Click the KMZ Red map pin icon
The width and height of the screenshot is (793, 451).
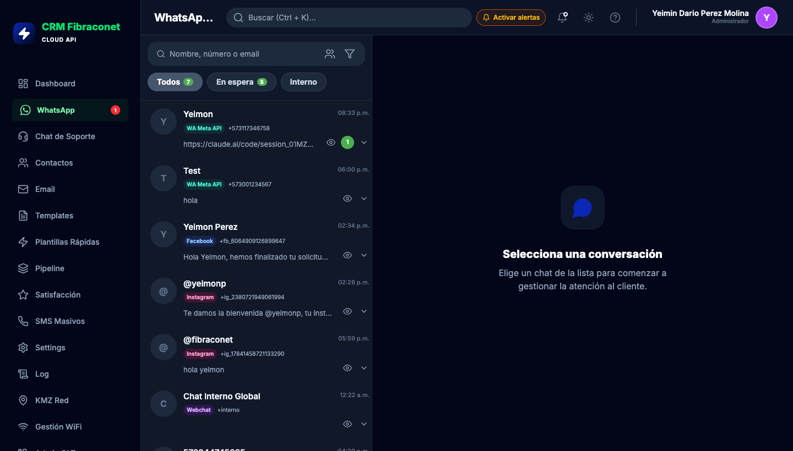tap(23, 400)
